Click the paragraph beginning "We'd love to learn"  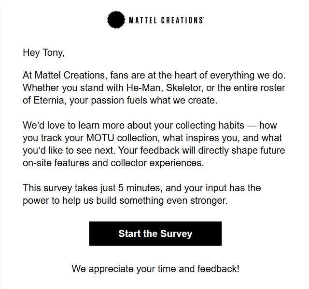click(x=154, y=144)
